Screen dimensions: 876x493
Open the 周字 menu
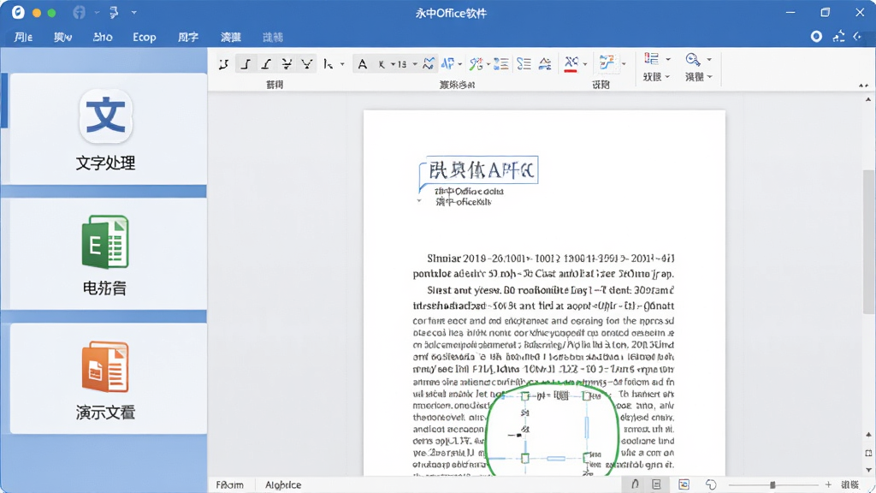187,37
